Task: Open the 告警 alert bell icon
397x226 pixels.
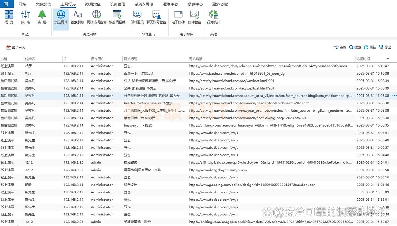Action: [42, 17]
